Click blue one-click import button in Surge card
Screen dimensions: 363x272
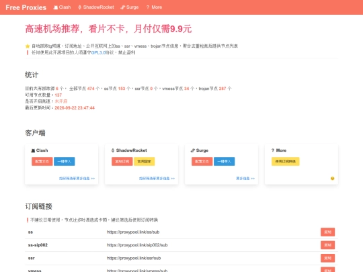224,161
